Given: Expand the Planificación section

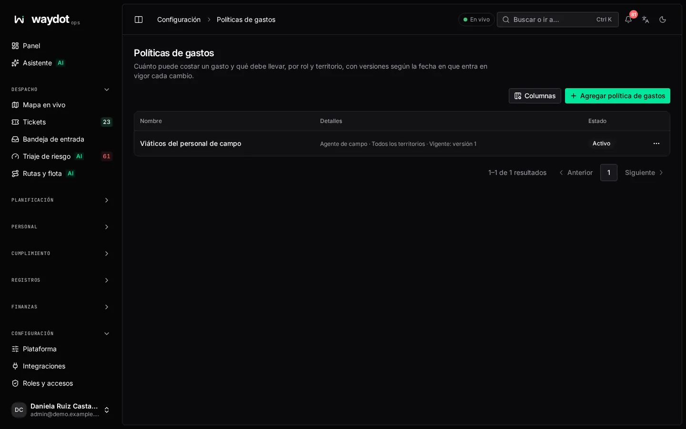Looking at the screenshot, I should [61, 200].
